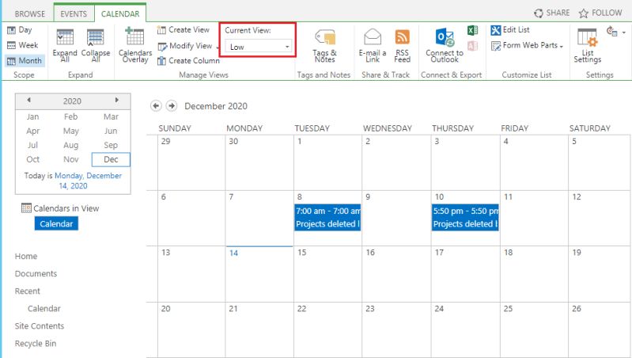Click FOLLOW star button
Viewport: 632px width, 358px height.
click(x=600, y=13)
